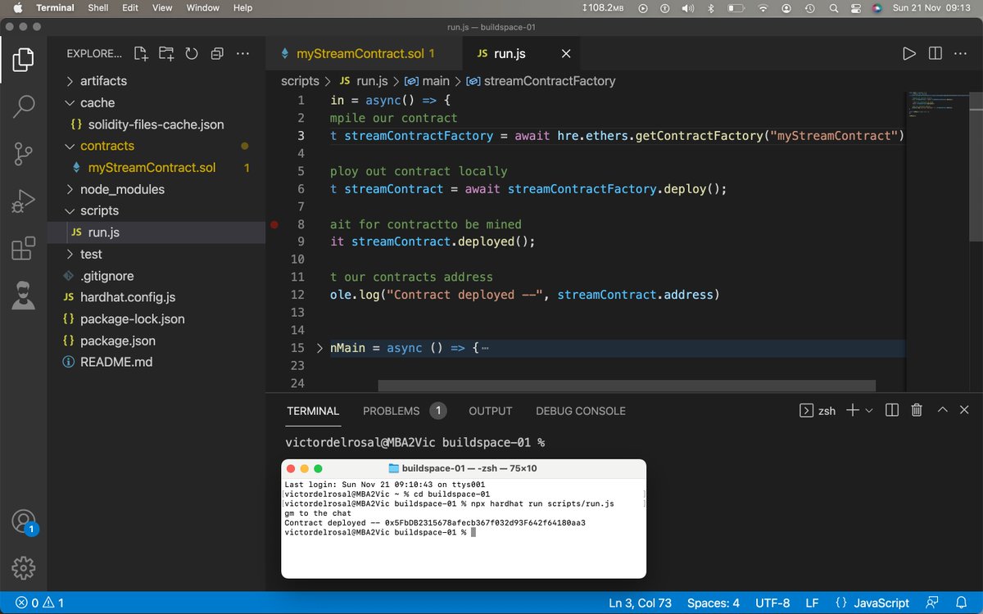983x614 pixels.
Task: Open the Window menu in menu bar
Action: tap(202, 7)
